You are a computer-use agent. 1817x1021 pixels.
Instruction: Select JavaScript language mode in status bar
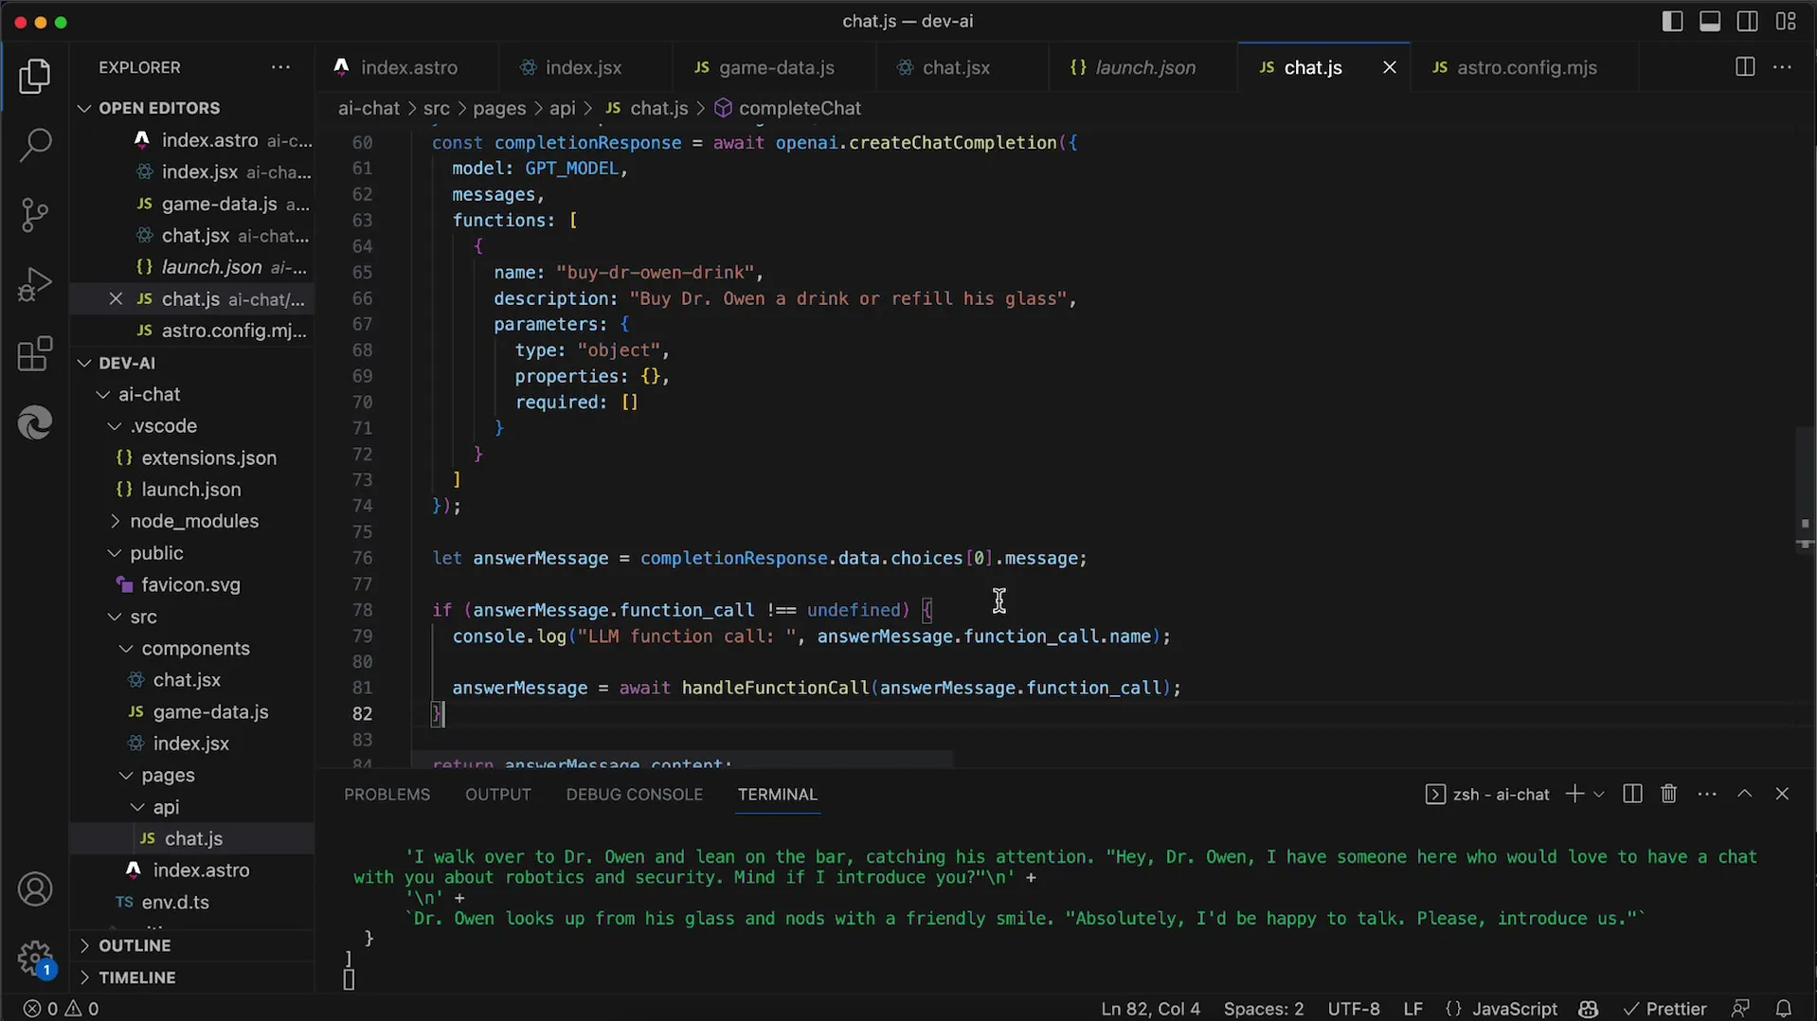1514,1009
